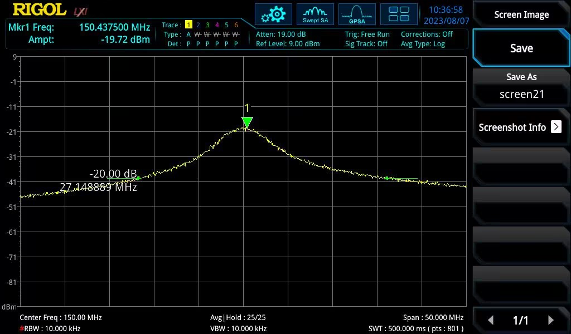571x334 pixels.
Task: Tap the Ref Level 9.00 dBm setting
Action: [288, 44]
